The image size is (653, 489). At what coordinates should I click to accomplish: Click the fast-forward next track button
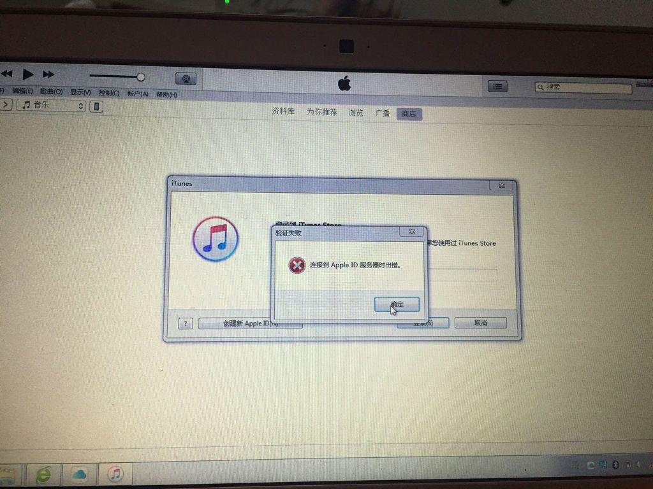point(48,74)
